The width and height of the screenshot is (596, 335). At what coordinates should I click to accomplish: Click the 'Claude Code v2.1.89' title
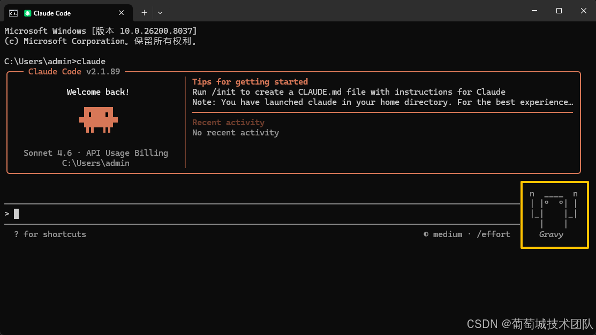pos(74,71)
